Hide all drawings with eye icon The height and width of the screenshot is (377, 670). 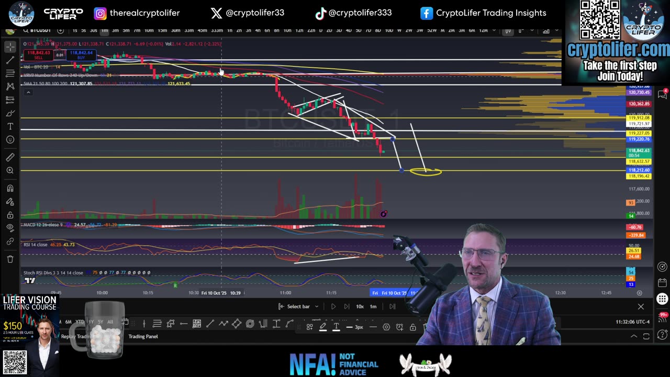coord(10,228)
